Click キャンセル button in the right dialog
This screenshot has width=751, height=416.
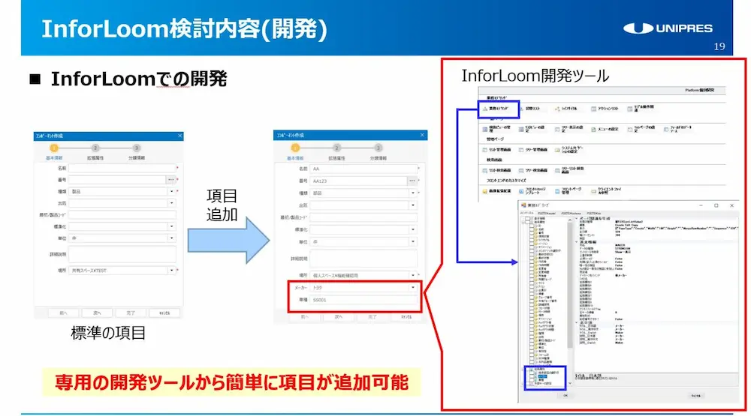tap(406, 317)
